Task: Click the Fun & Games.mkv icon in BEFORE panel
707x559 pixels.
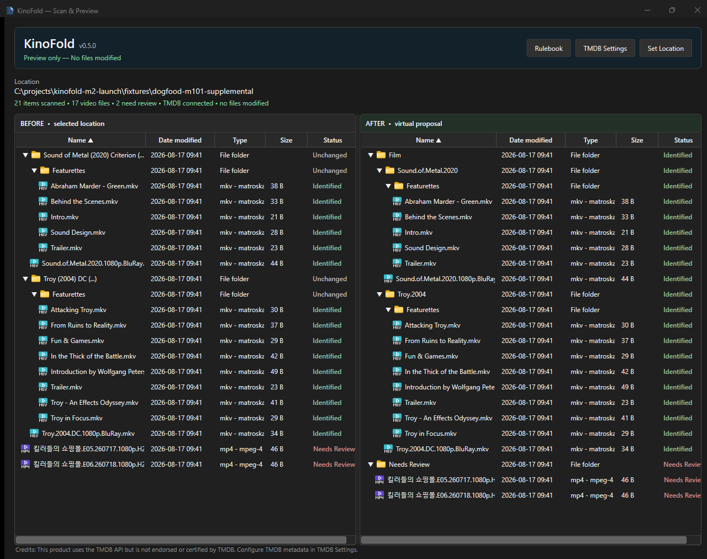Action: point(43,341)
